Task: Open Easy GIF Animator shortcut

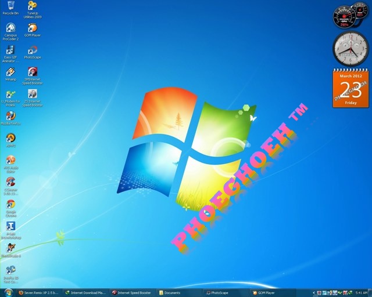Action: (10, 54)
